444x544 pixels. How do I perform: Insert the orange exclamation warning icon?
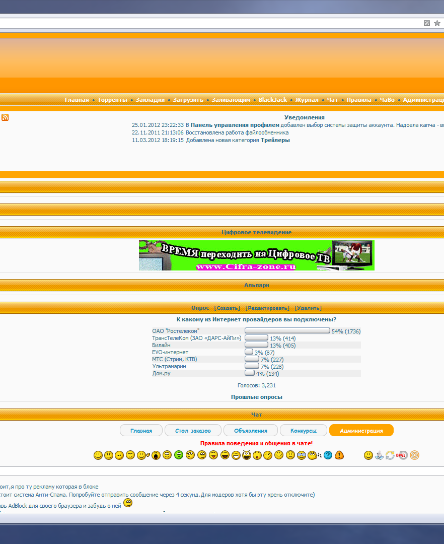coord(339,455)
